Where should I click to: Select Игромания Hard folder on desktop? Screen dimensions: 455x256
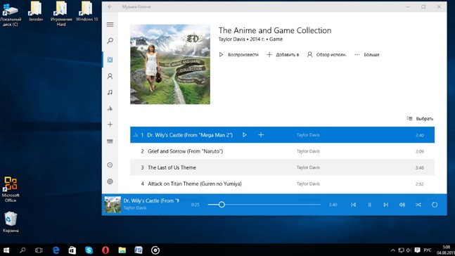pos(61,14)
